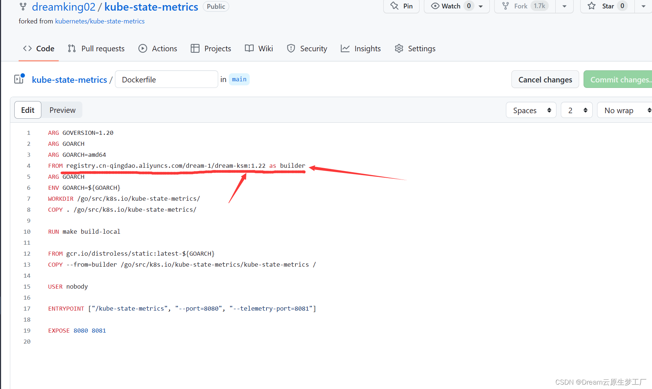Screen dimensions: 652x389
Task: Open the Star lists dropdown arrow
Action: coord(643,6)
